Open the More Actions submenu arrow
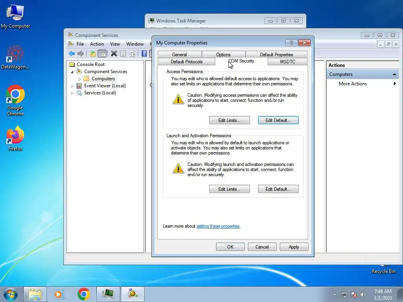 coord(395,83)
